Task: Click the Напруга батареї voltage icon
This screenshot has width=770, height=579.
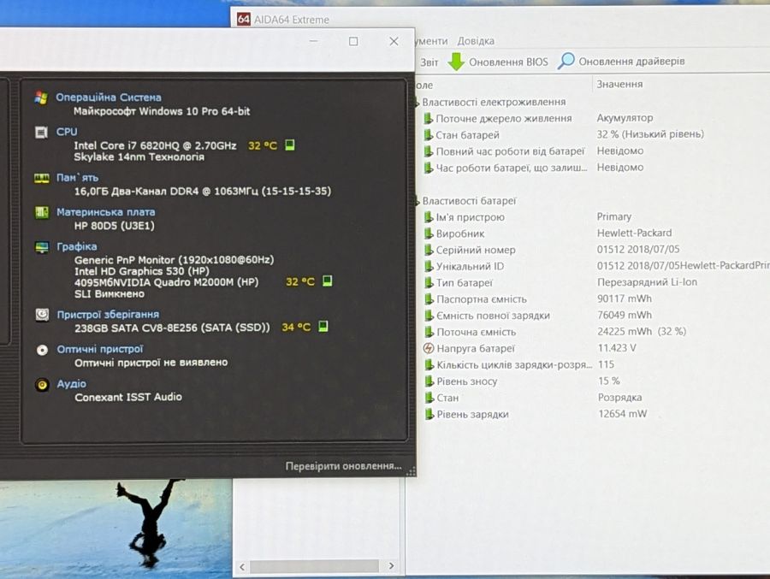Action: 429,348
